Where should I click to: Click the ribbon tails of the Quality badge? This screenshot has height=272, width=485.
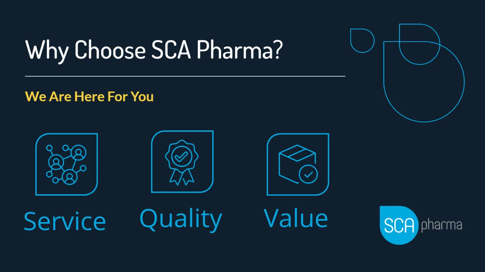click(x=182, y=177)
